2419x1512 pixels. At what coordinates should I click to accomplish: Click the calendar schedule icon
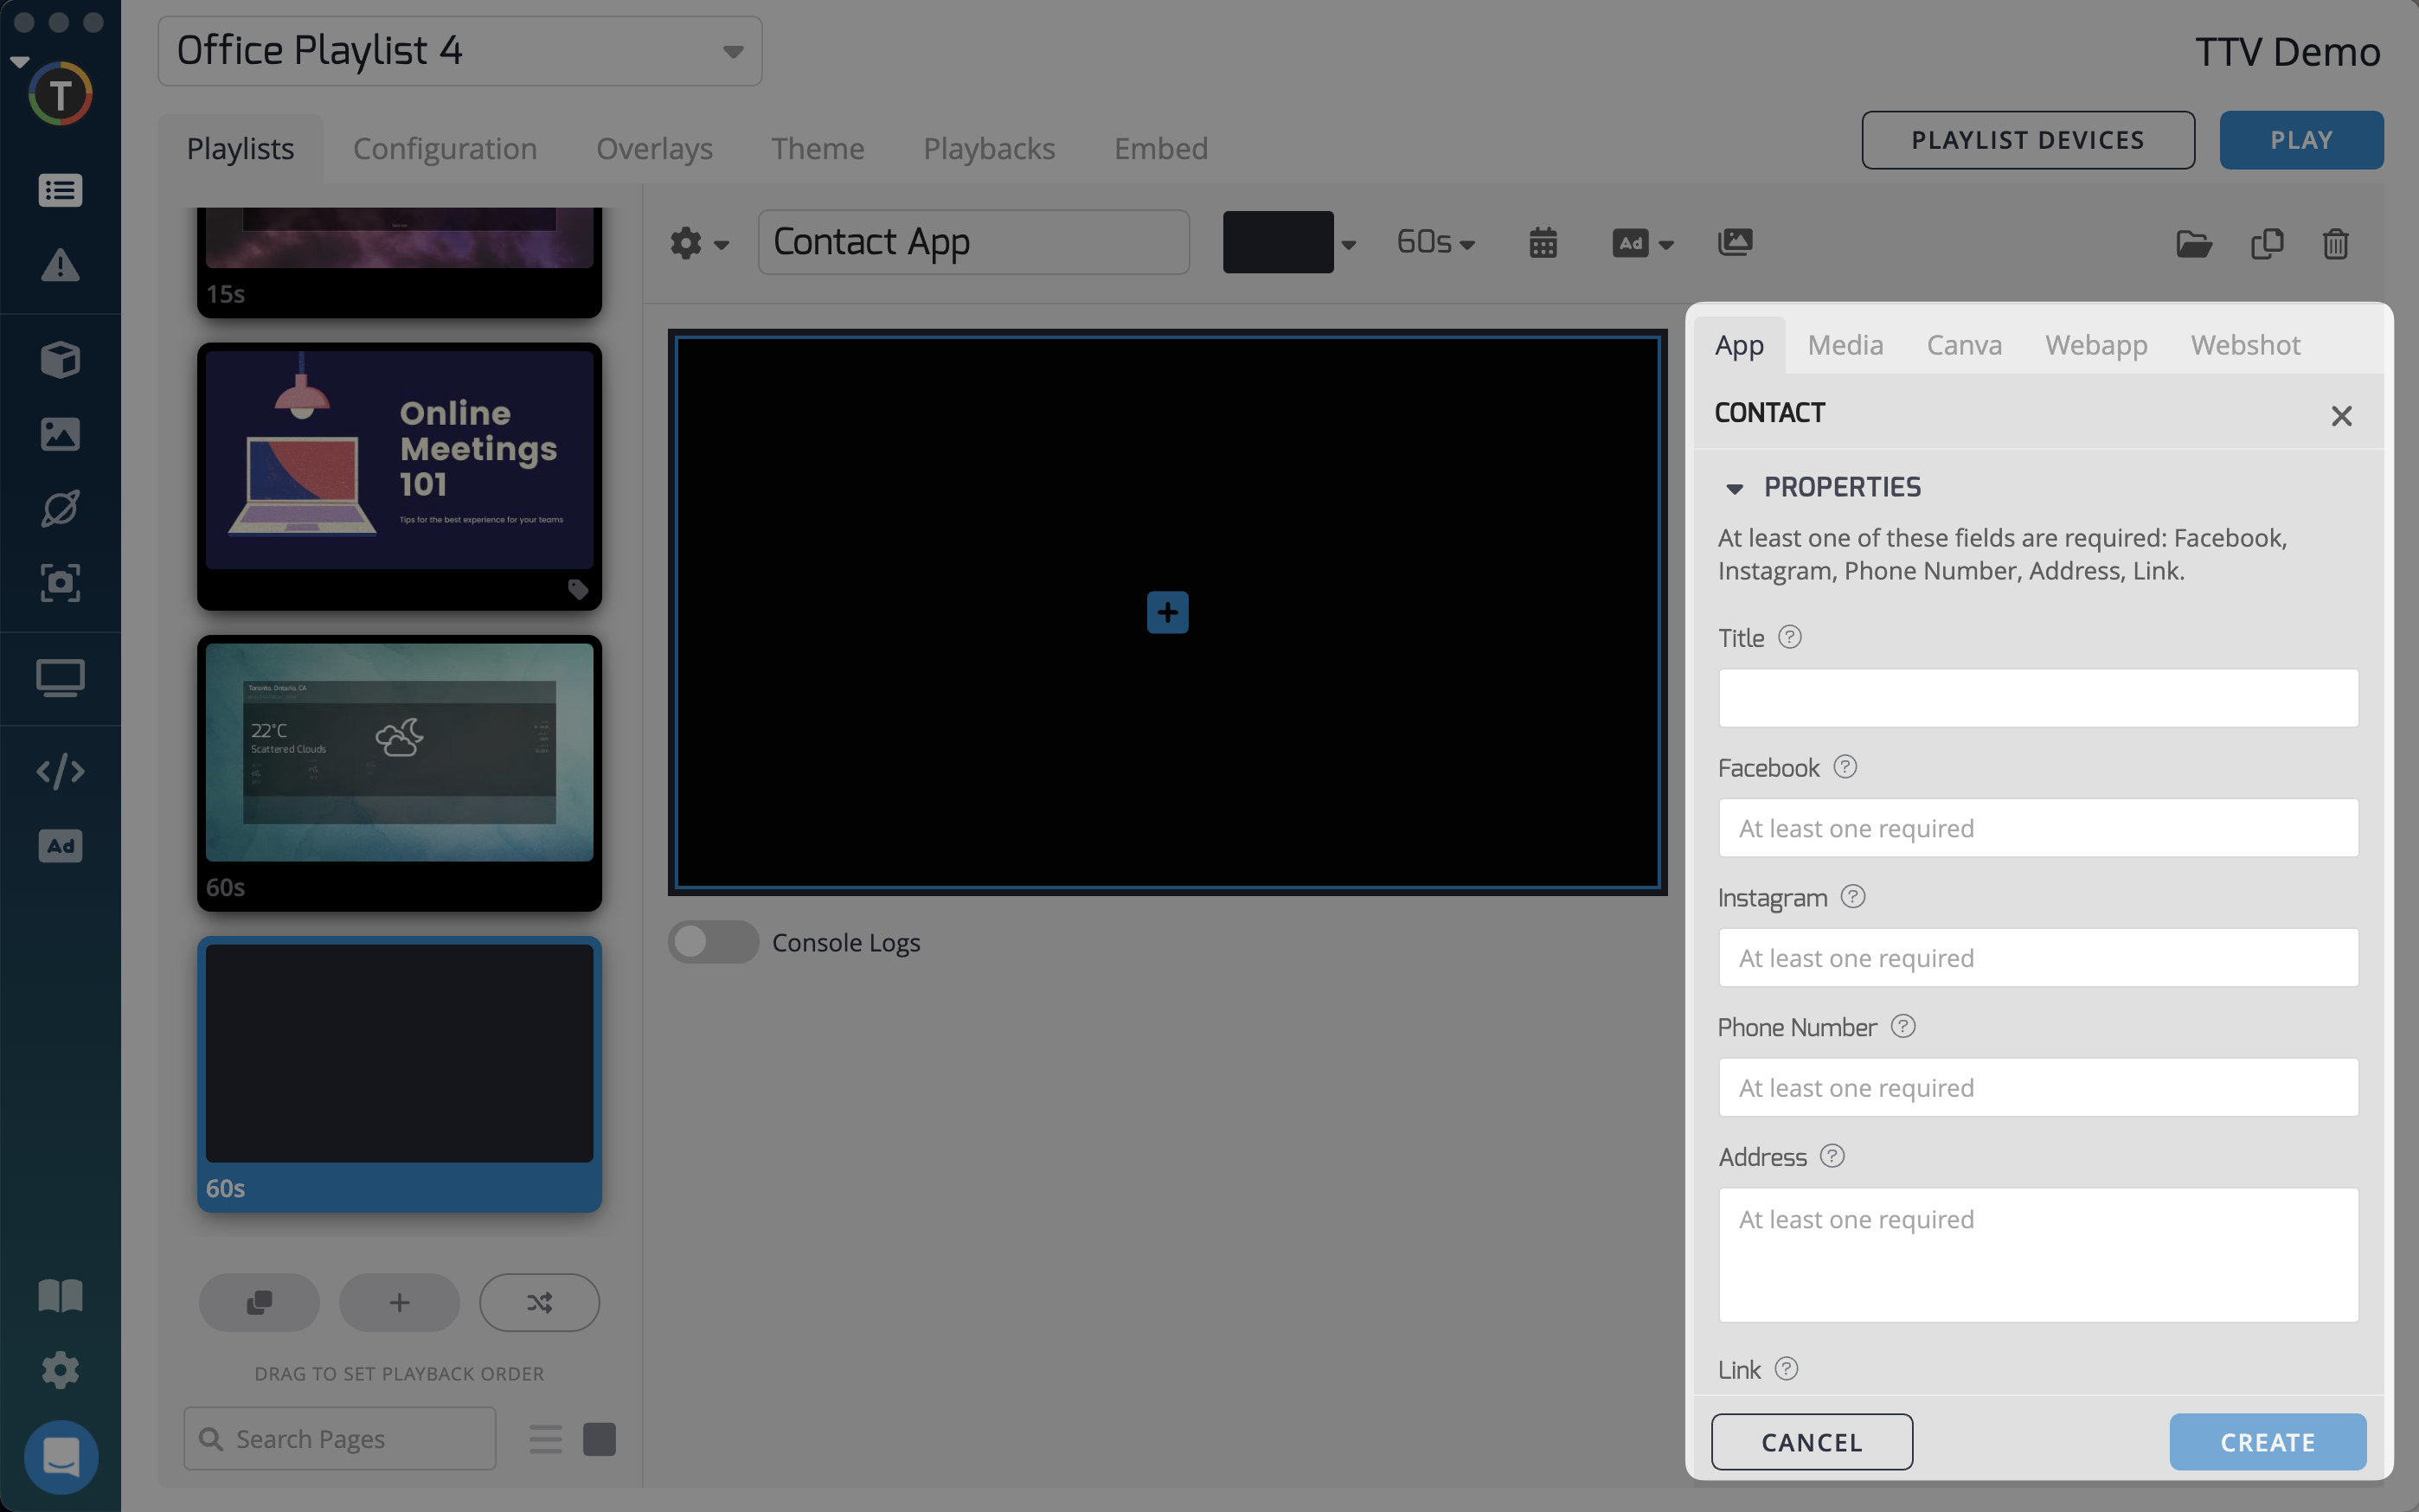[1542, 243]
